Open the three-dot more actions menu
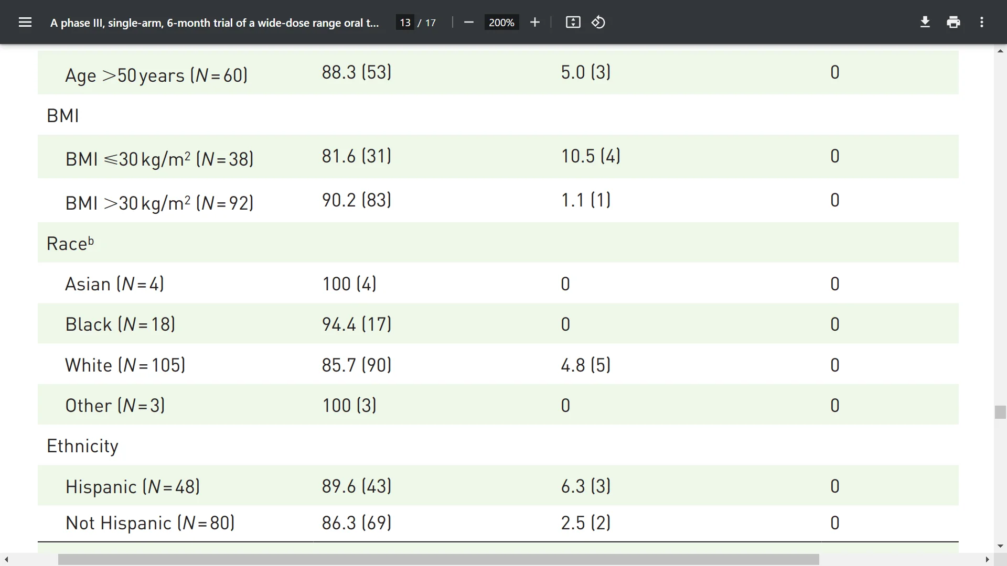This screenshot has height=566, width=1007. [982, 22]
